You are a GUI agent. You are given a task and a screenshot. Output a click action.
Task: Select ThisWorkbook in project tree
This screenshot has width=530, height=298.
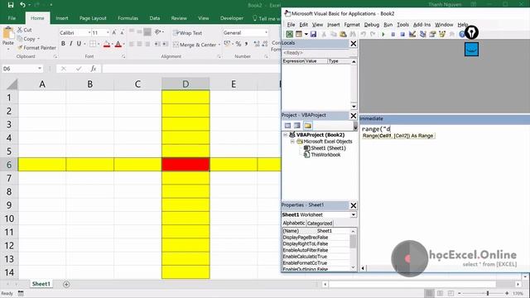click(325, 155)
